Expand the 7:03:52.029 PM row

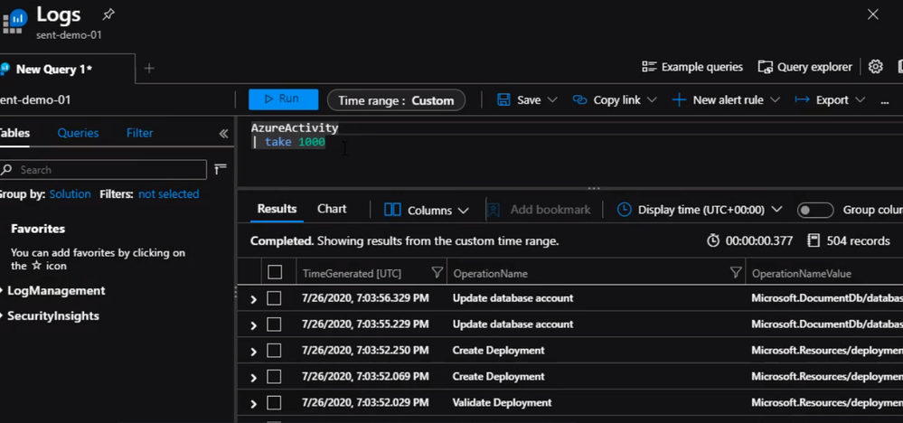point(253,403)
